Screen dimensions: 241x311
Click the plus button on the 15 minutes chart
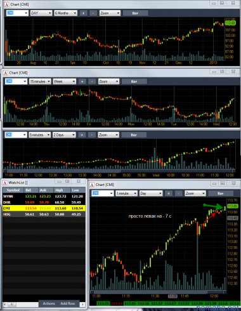pos(82,81)
